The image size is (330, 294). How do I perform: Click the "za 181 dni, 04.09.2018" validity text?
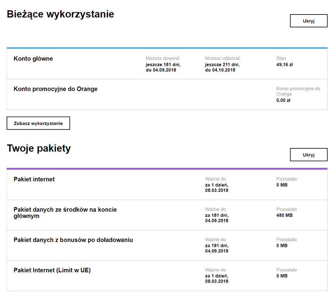click(x=218, y=218)
